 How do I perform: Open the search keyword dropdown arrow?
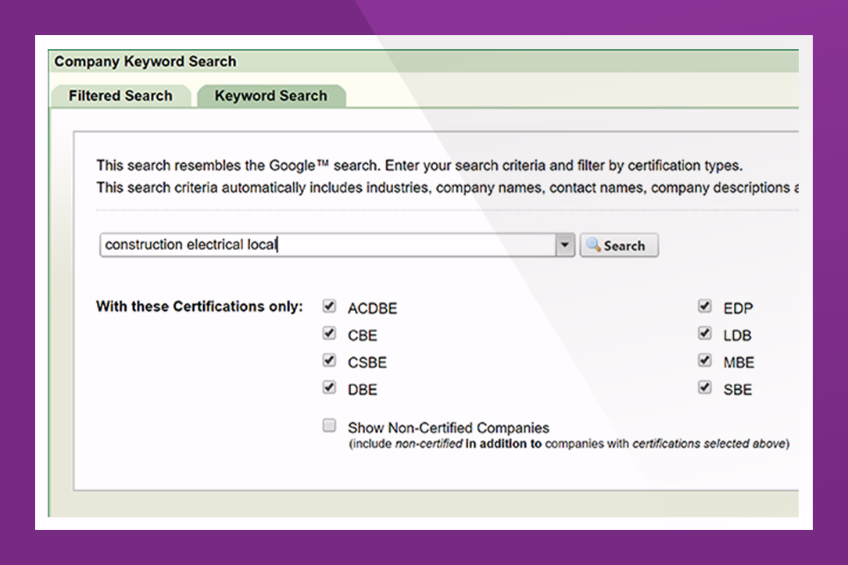(x=564, y=245)
